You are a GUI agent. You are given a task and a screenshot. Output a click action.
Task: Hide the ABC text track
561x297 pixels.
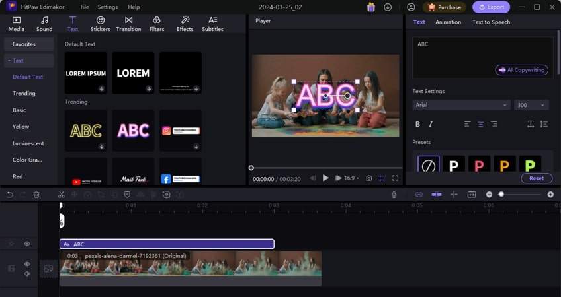click(27, 244)
